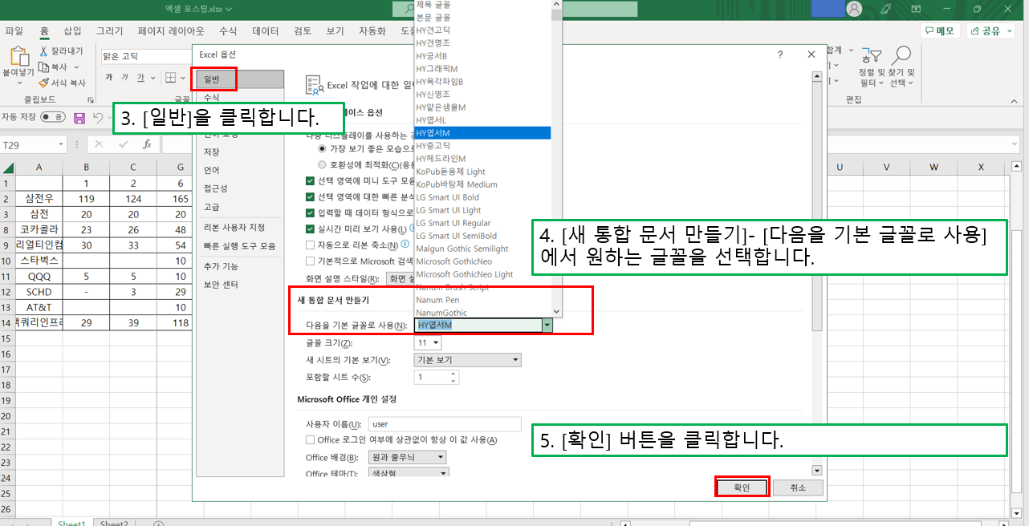The image size is (1029, 526).
Task: Click the formula bar confirm checkmark icon
Action: click(x=123, y=144)
